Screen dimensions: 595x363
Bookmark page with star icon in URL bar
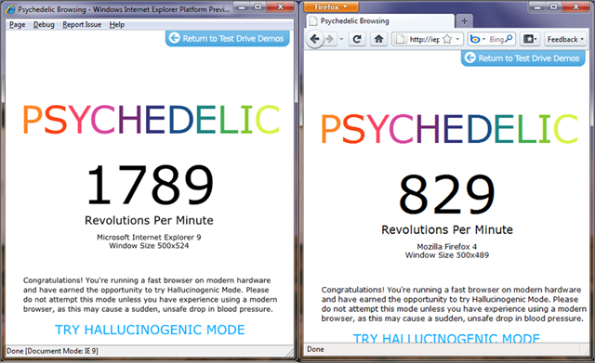(x=447, y=39)
